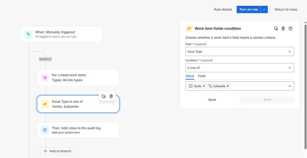Image resolution: width=307 pixels, height=158 pixels.
Task: Click the Next button
Action: pyautogui.click(x=267, y=100)
